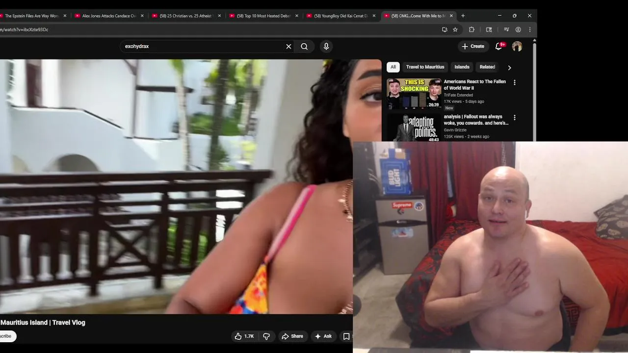
Task: Open Chrome extensions puzzle icon
Action: [x=471, y=29]
